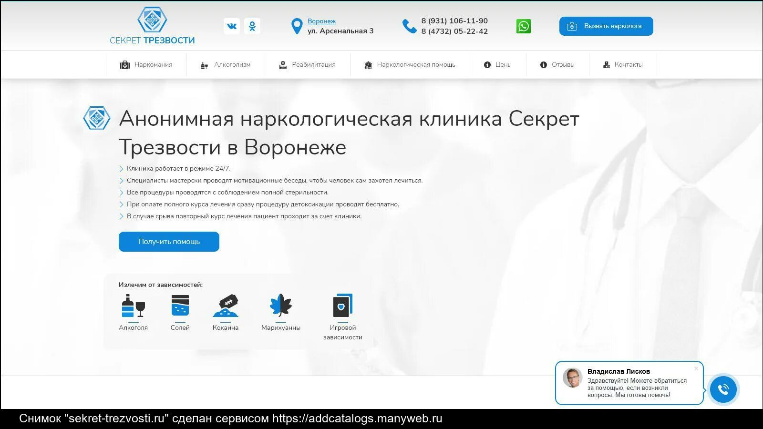Go to the Цены menu item
763x429 pixels.
498,65
